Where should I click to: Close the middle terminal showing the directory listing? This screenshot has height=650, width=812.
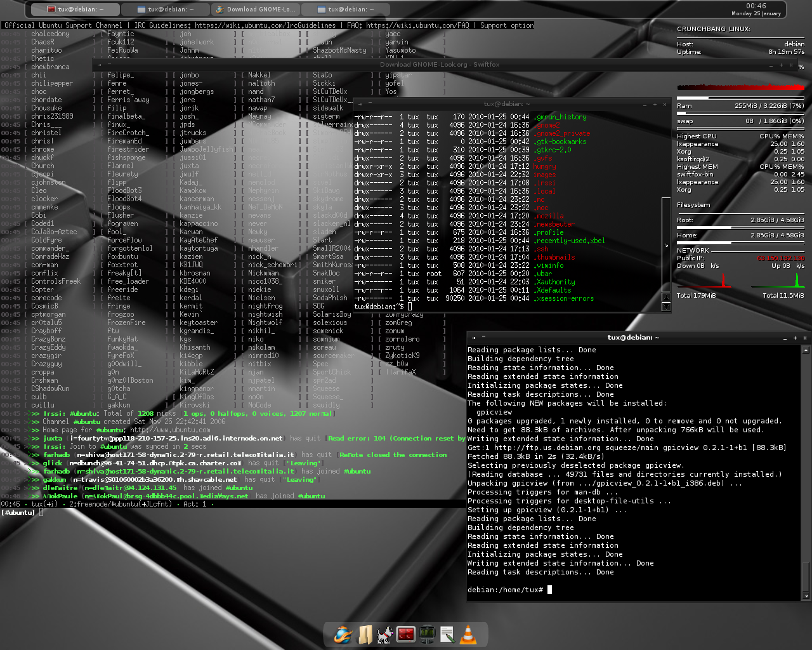pyautogui.click(x=665, y=104)
